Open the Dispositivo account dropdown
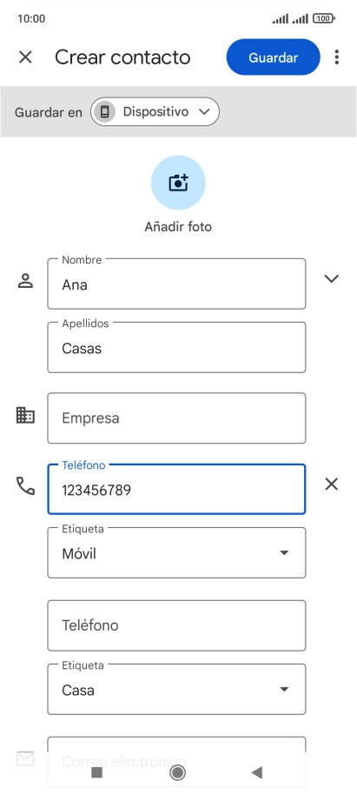Viewport: 357px width, 795px height. pos(155,111)
